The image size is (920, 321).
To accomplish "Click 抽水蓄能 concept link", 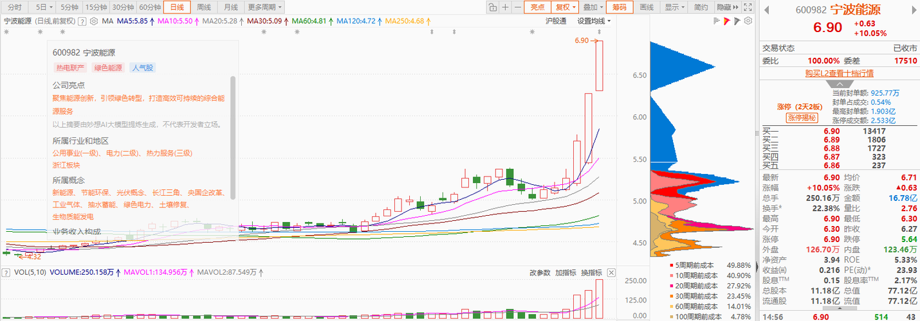I will [103, 204].
